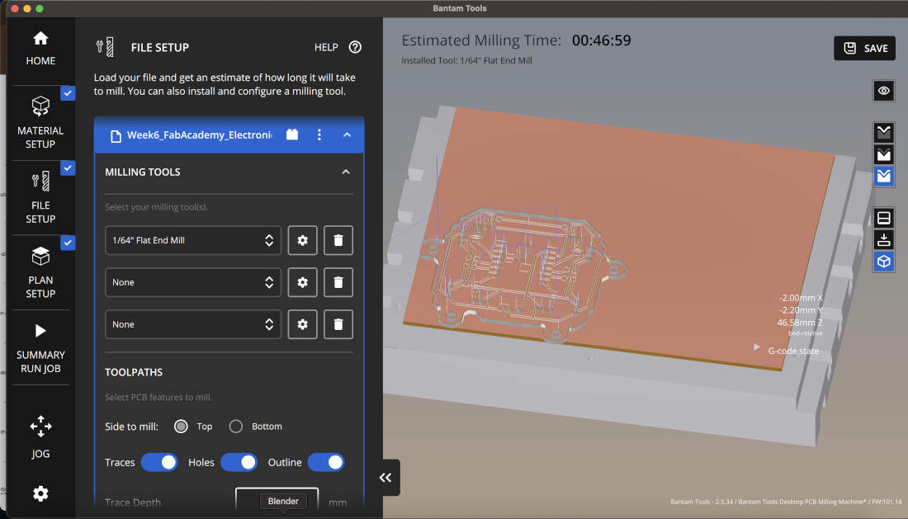The height and width of the screenshot is (519, 908).
Task: Select the highlighted blue toolpath view icon
Action: pos(884,176)
